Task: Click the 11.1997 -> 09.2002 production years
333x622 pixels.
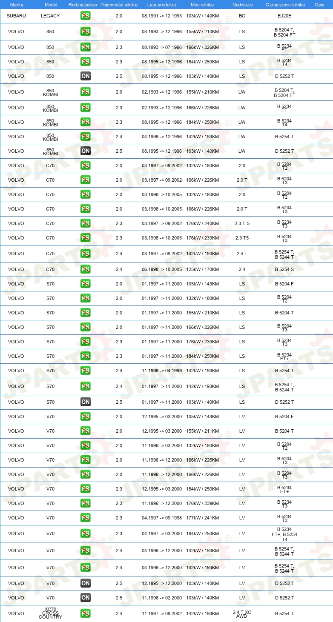Action: pos(162,613)
